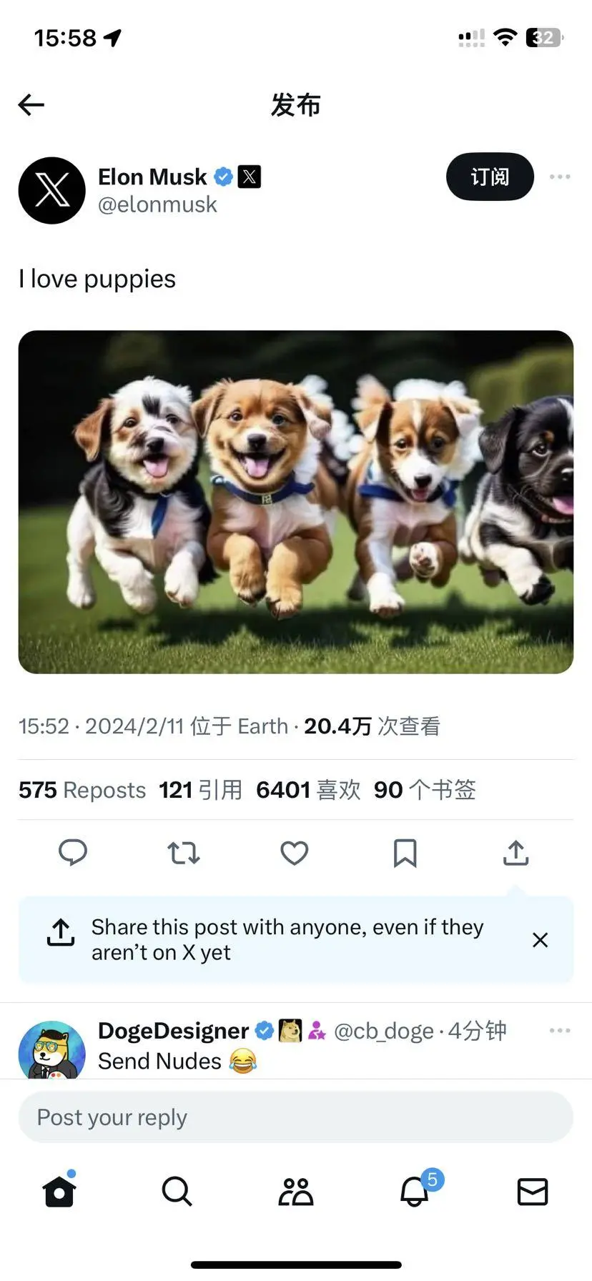Tap the back arrow icon
The image size is (592, 1281).
(31, 105)
